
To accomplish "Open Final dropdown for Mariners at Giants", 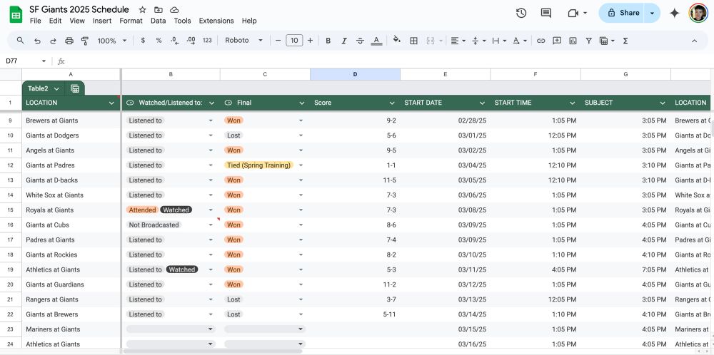I will (x=301, y=329).
